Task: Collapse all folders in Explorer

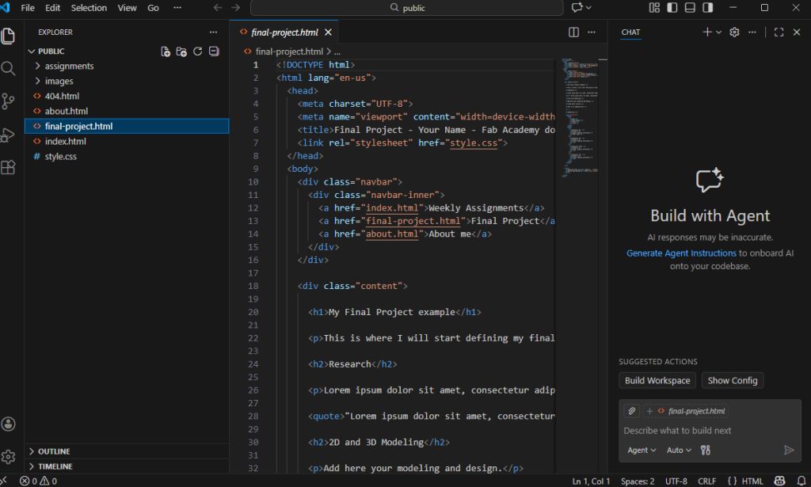Action: click(x=213, y=51)
